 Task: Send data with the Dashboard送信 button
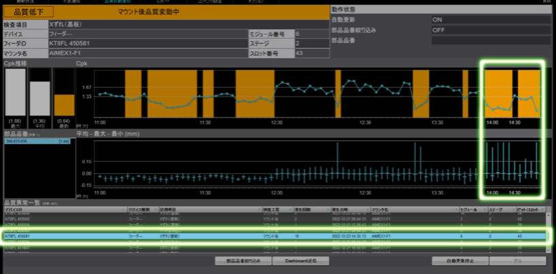(x=300, y=261)
